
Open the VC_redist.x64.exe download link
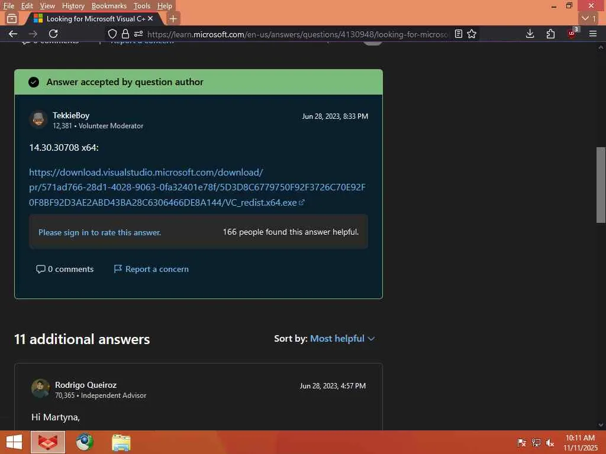[x=197, y=187]
